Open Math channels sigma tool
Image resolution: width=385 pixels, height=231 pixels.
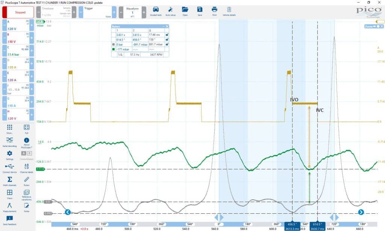9,181
